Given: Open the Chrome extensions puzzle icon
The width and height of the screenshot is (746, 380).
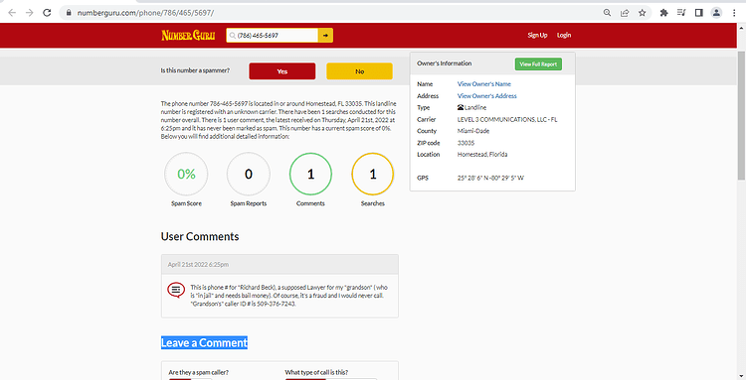Looking at the screenshot, I should tap(663, 13).
